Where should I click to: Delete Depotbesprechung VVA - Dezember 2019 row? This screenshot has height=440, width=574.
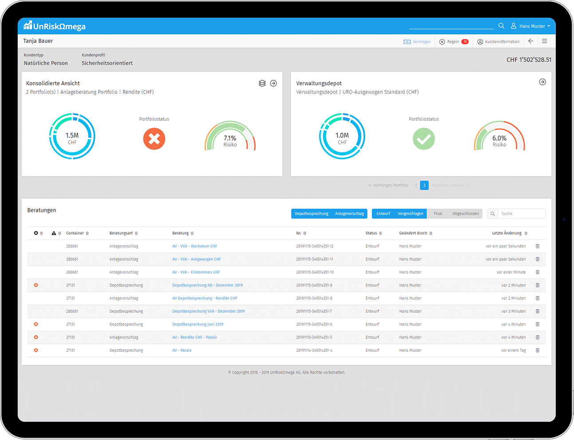point(538,311)
